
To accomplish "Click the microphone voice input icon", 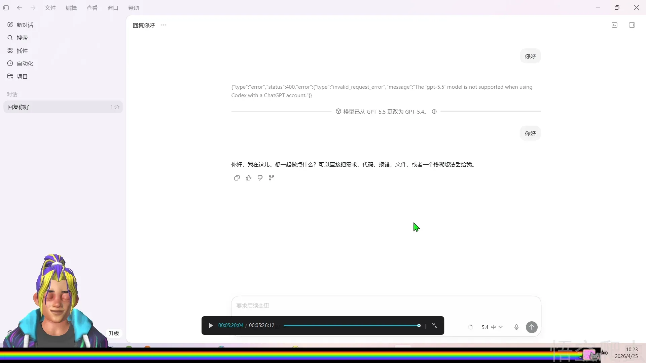I will 516,327.
